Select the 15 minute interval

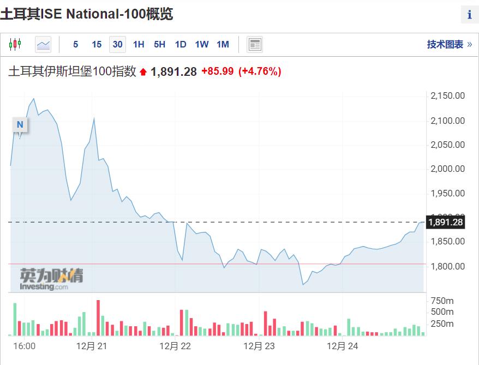coord(97,44)
